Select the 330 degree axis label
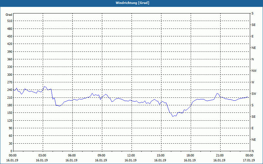The height and width of the screenshot is (164, 263). coord(10,67)
